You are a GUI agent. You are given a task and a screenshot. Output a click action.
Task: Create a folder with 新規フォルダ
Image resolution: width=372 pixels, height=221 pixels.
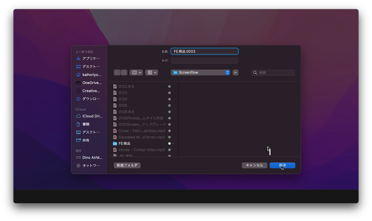[127, 165]
